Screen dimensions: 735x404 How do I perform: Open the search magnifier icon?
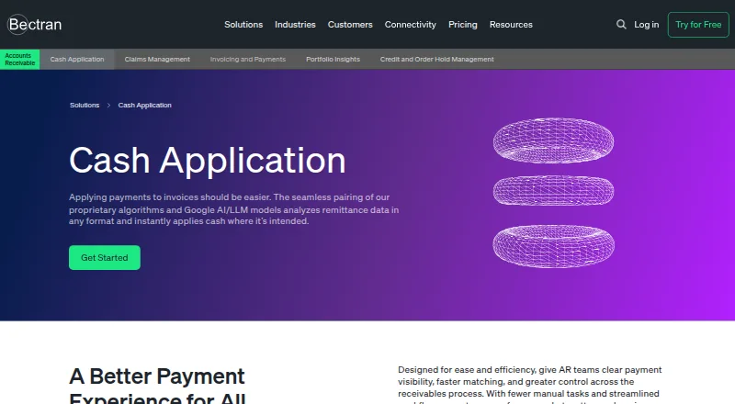[621, 25]
